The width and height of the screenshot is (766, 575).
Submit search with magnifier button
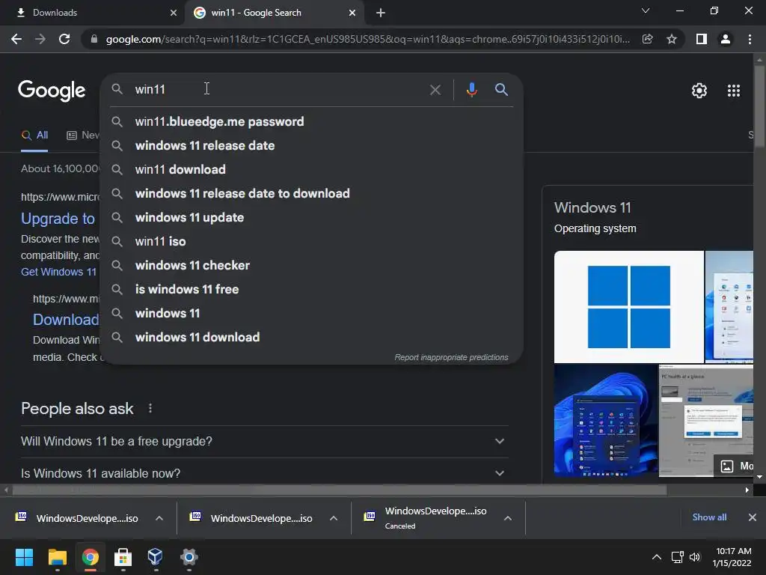[501, 90]
